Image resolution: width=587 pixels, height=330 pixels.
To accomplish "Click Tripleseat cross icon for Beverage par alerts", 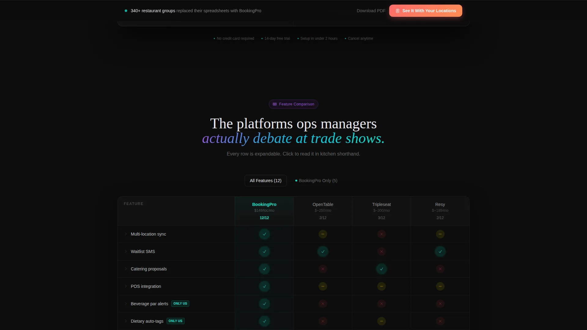I will [382, 304].
